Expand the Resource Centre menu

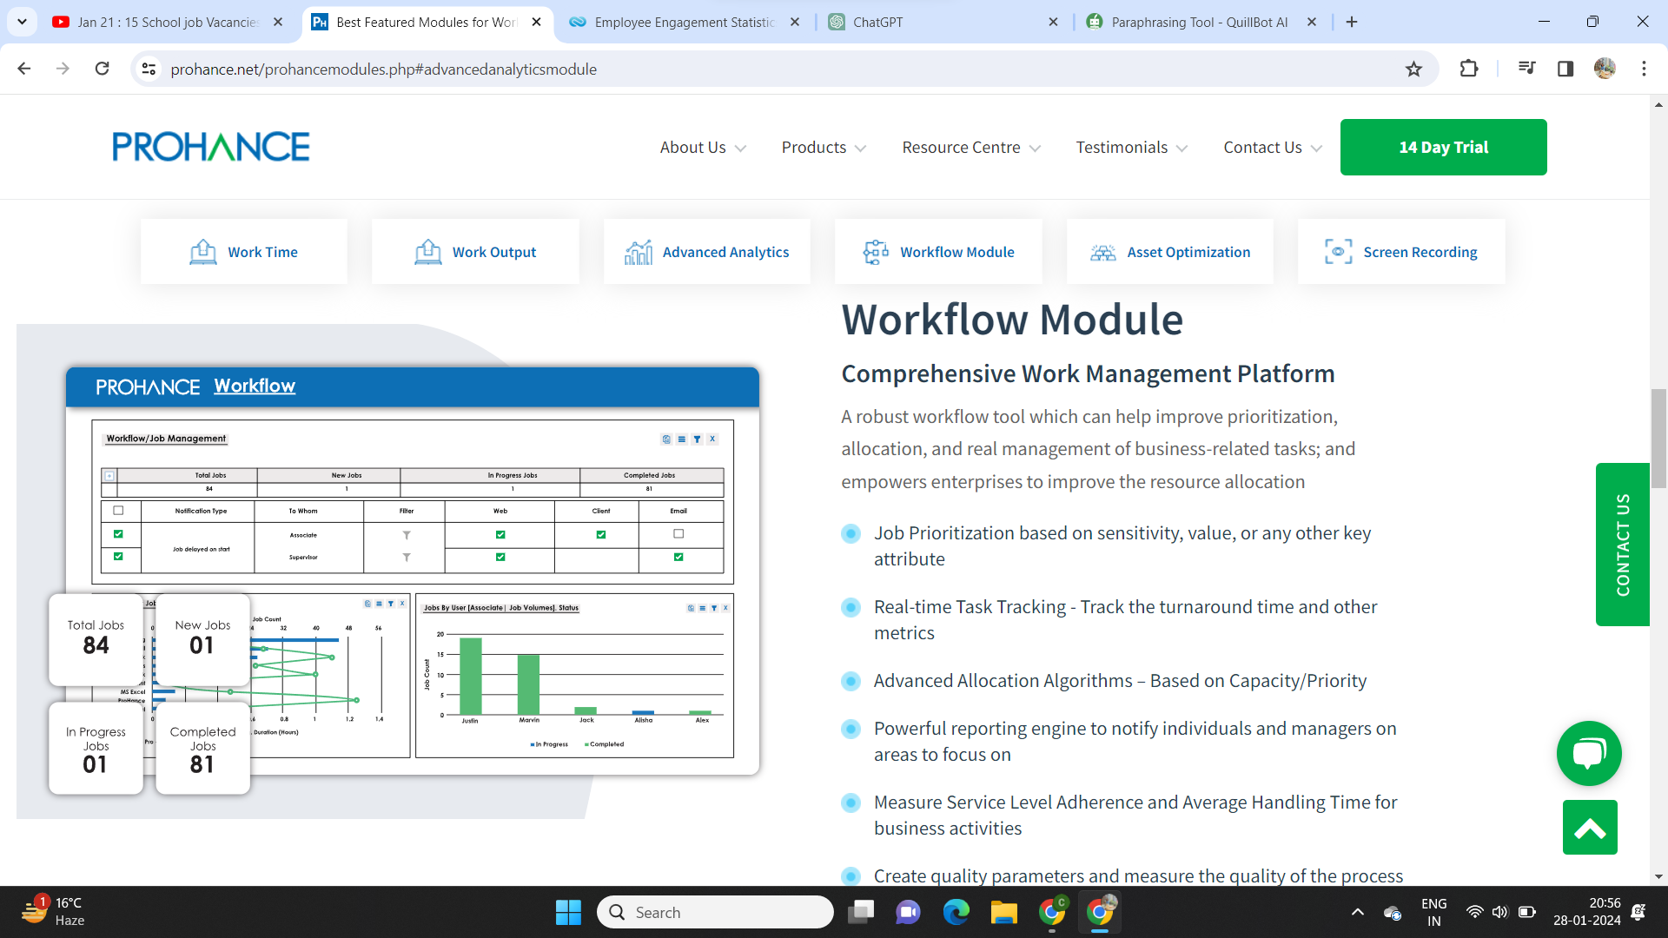pos(971,148)
